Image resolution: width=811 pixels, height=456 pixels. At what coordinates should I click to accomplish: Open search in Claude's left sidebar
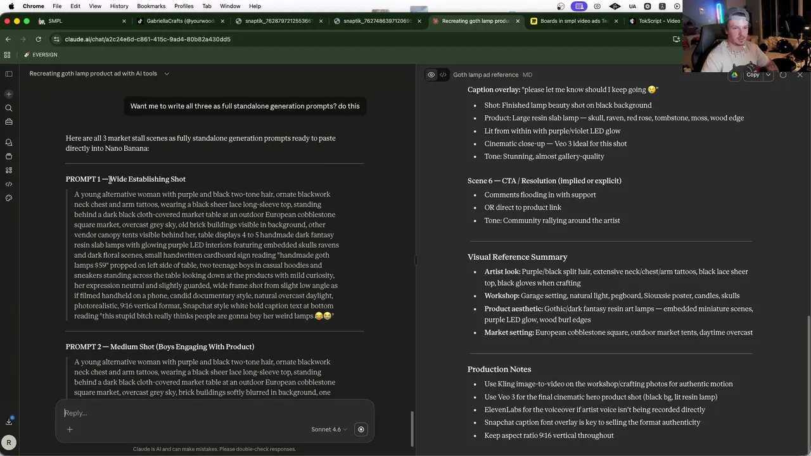[9, 108]
